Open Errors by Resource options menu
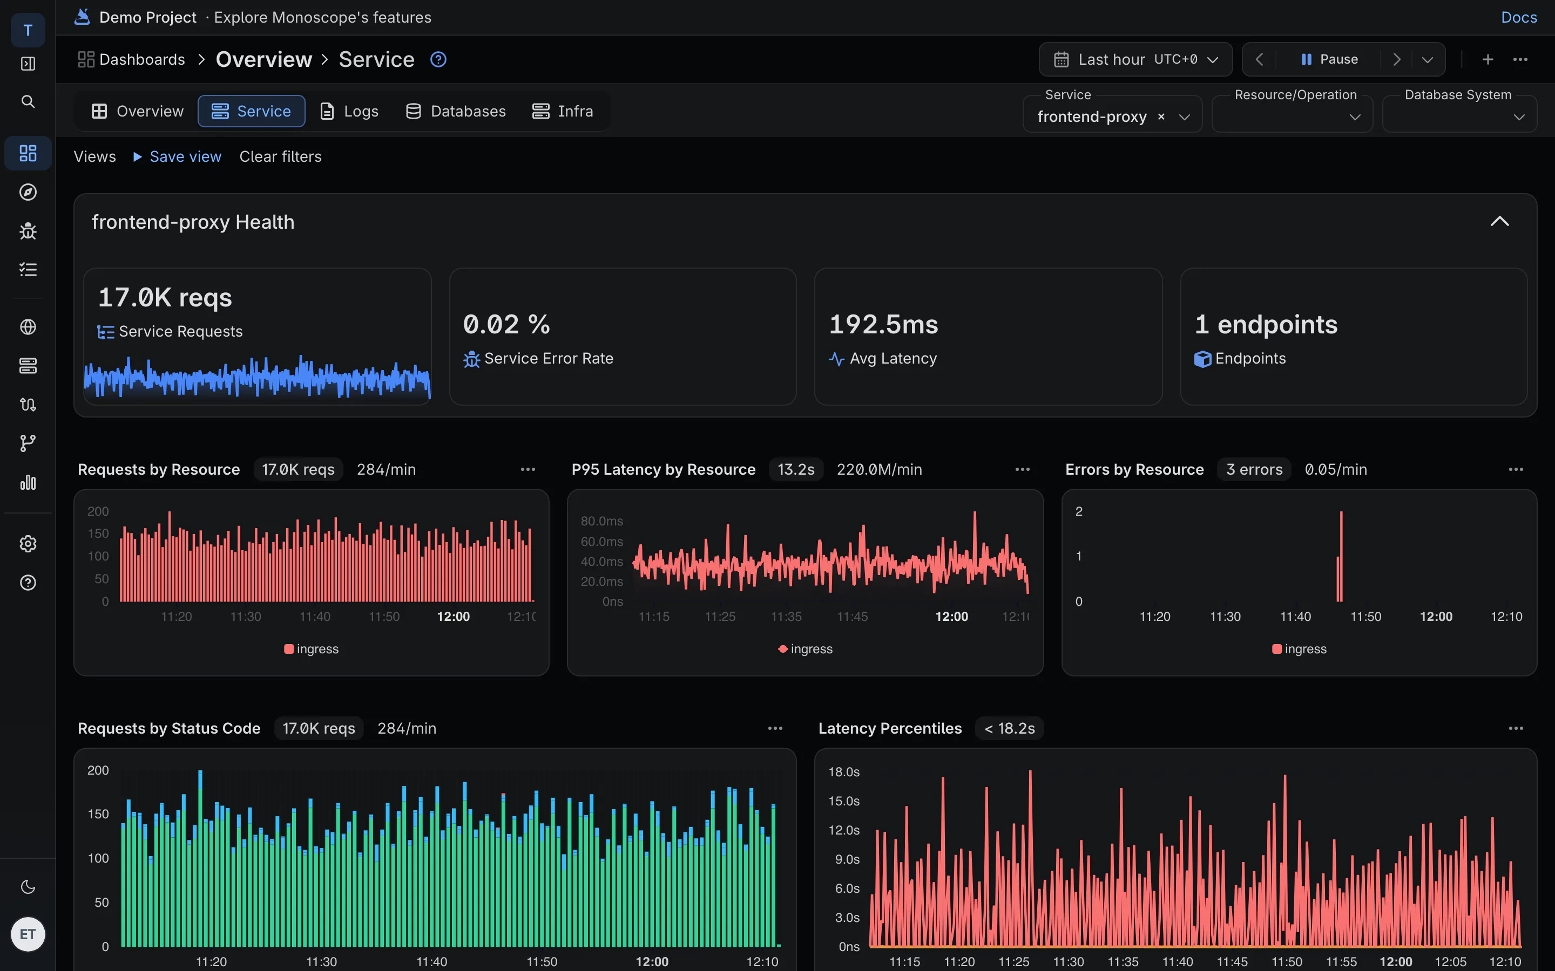Image resolution: width=1555 pixels, height=971 pixels. (1516, 469)
